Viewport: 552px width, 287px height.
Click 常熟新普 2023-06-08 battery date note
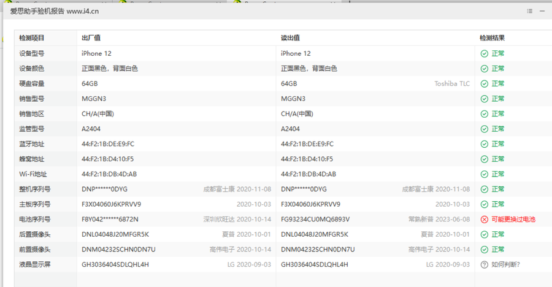pos(439,220)
